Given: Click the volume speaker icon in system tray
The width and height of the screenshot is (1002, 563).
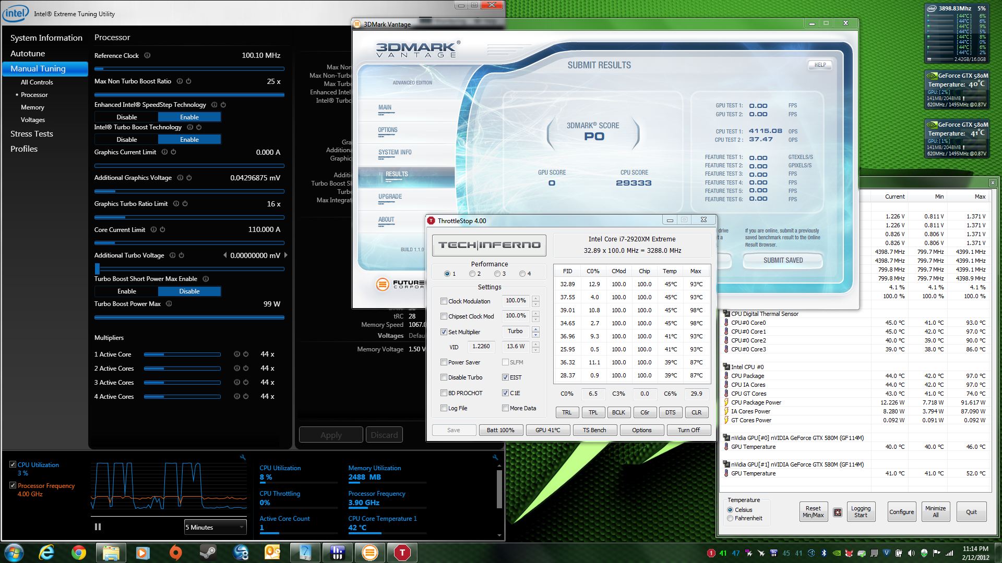Looking at the screenshot, I should coord(911,553).
